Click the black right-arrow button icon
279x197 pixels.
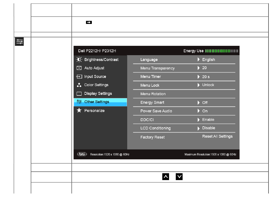[x=89, y=22]
